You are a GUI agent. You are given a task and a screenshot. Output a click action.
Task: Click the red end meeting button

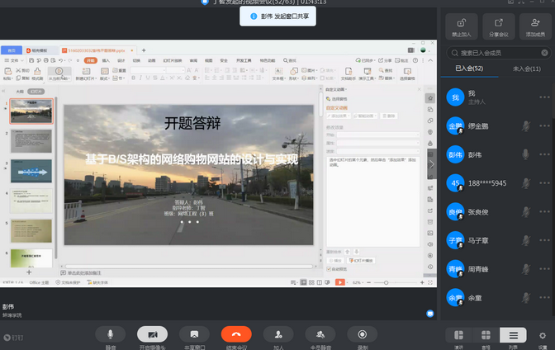coord(236,333)
